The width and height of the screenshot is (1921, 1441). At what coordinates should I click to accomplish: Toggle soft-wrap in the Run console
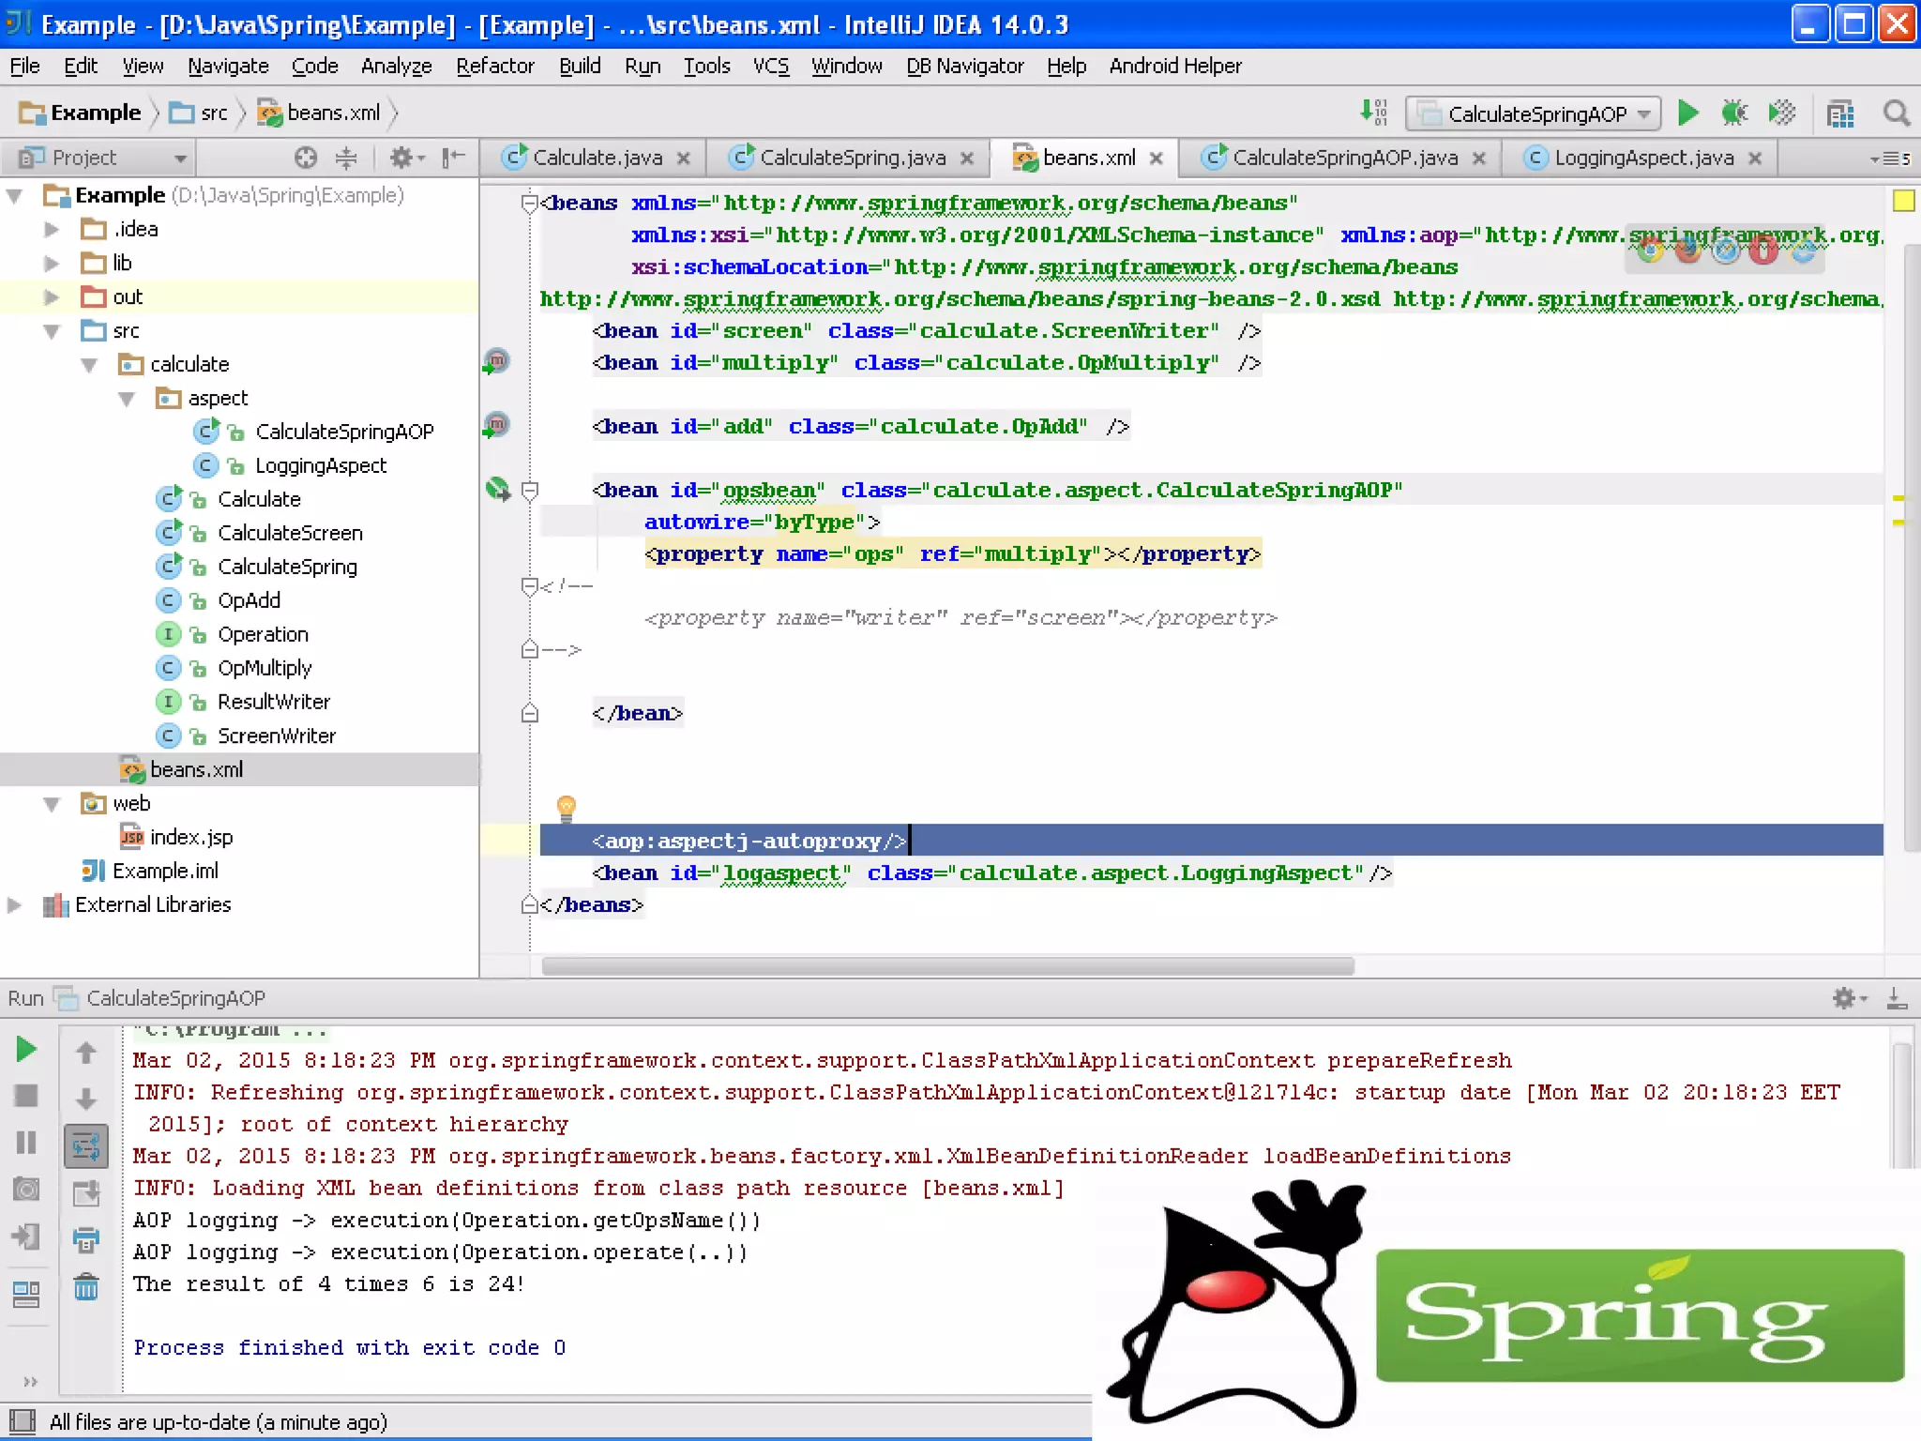tap(85, 1146)
